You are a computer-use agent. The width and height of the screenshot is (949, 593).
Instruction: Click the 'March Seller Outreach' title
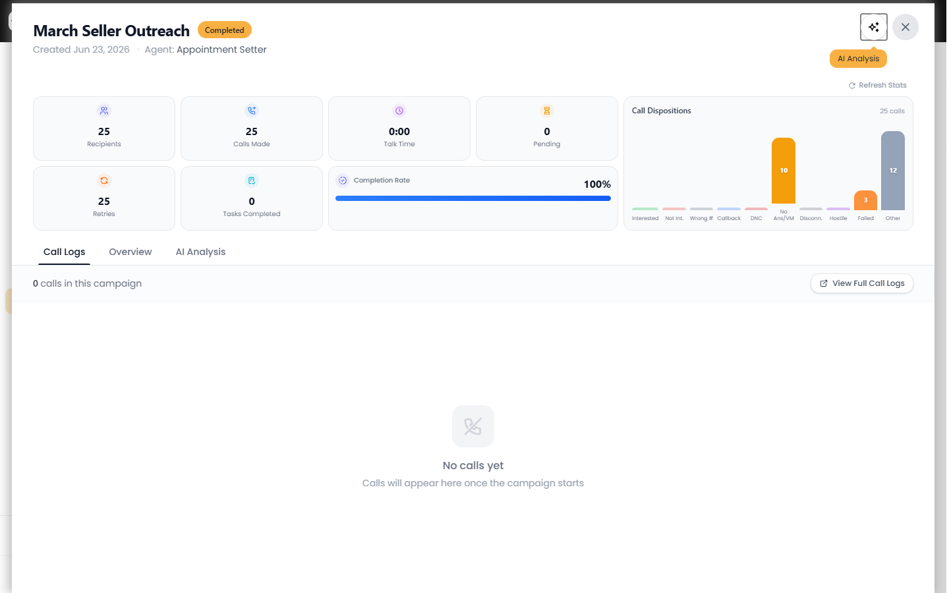point(111,31)
